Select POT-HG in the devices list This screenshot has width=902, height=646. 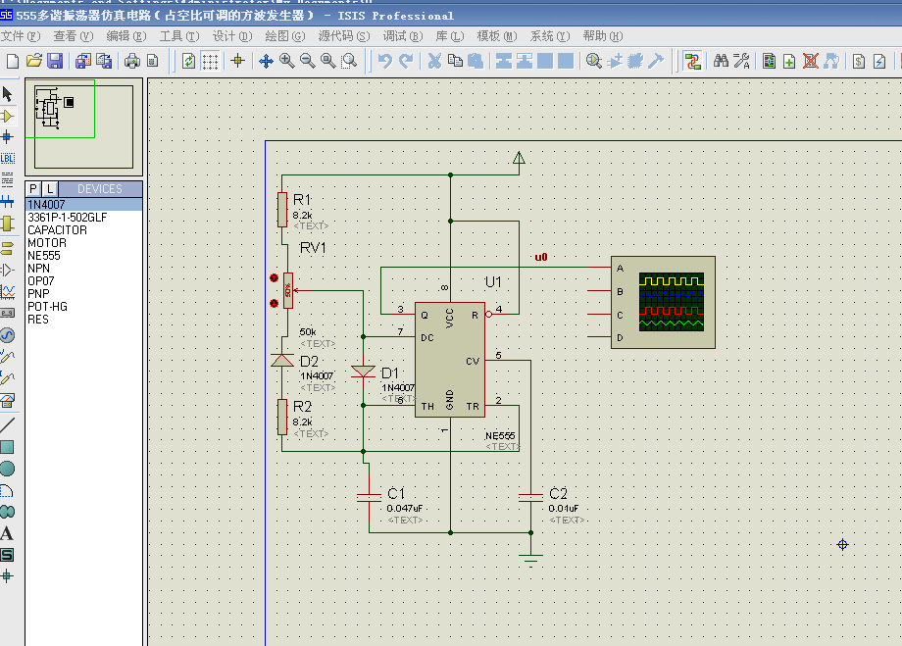[x=84, y=307]
